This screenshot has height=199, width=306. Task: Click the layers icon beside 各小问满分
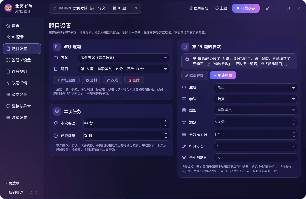[184, 158]
